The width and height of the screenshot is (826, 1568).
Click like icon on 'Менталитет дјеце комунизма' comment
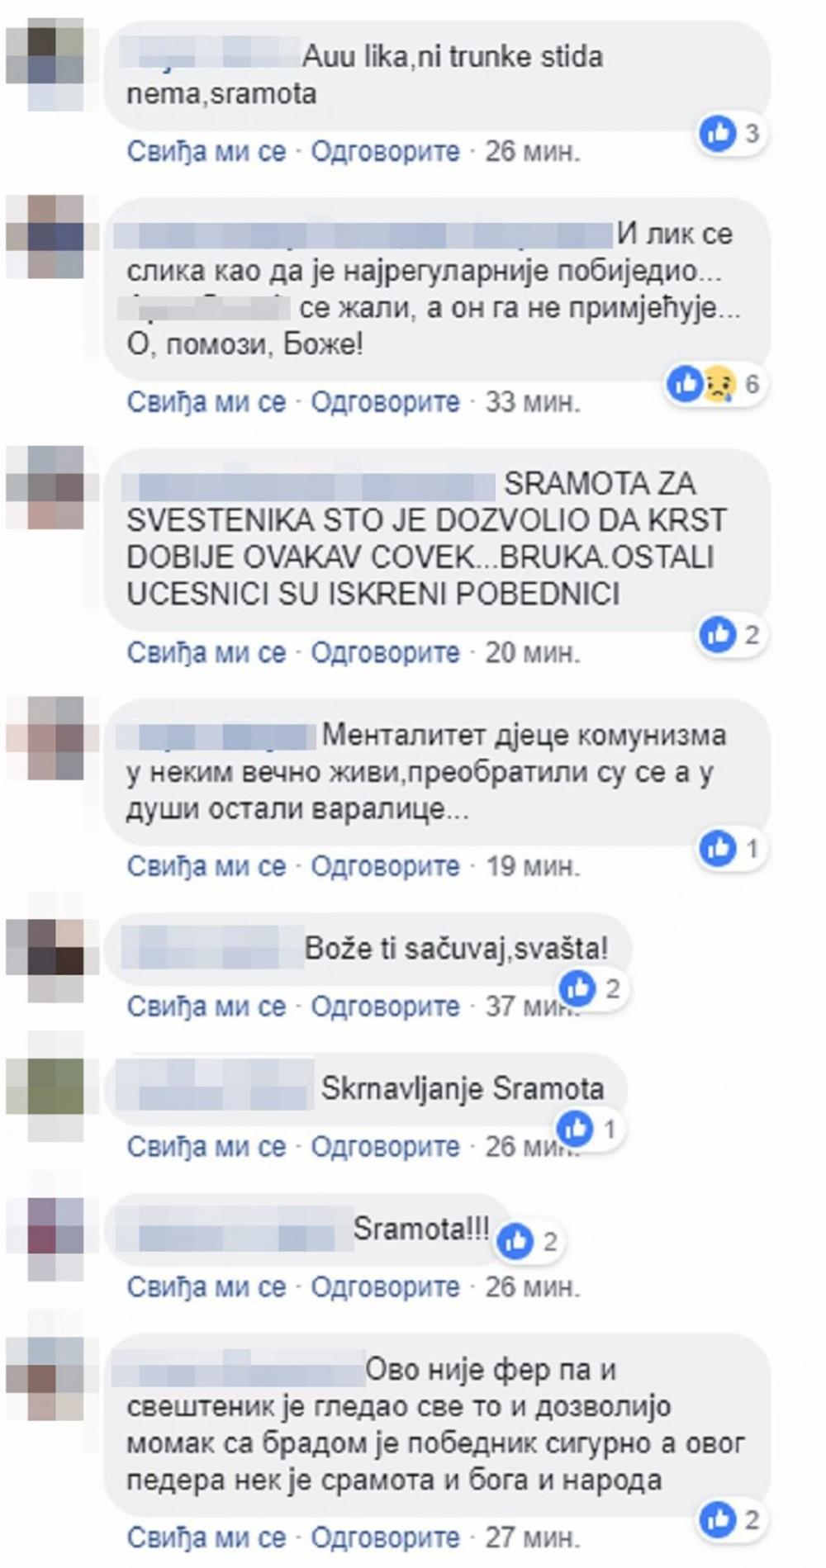pyautogui.click(x=717, y=848)
